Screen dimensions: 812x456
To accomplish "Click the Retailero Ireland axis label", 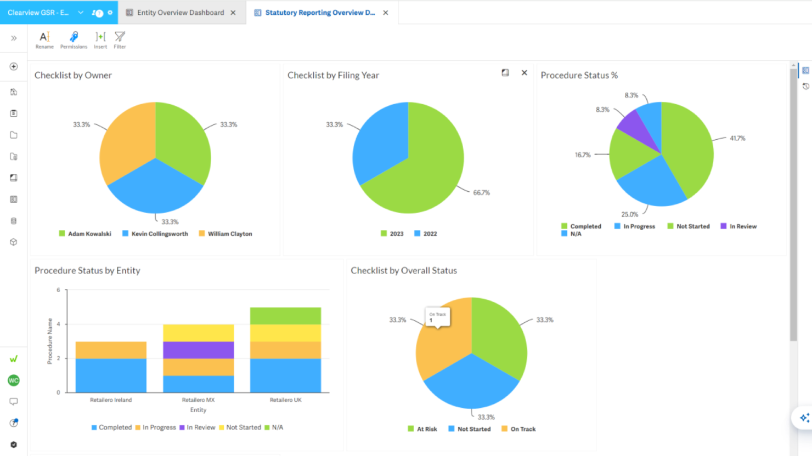I will (x=111, y=400).
